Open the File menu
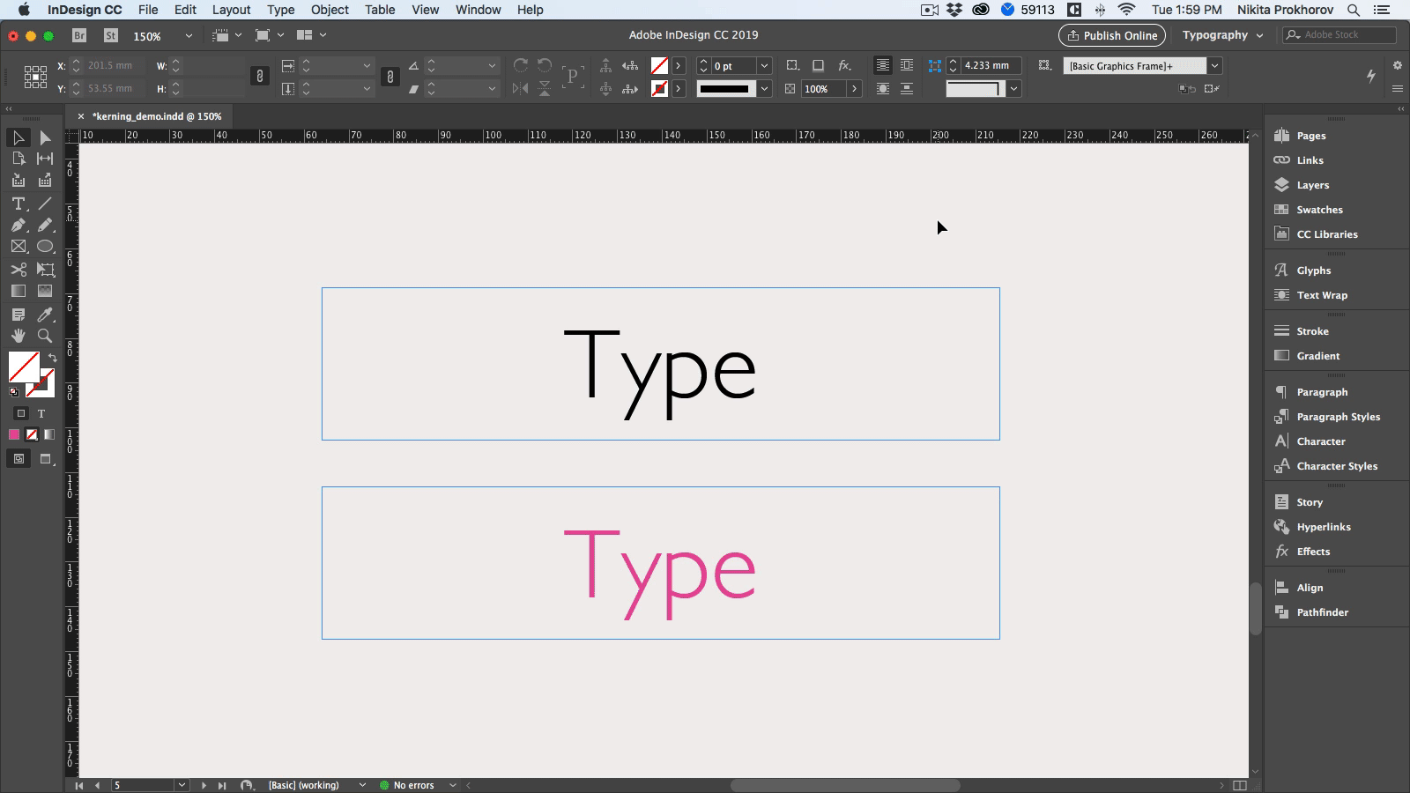 pyautogui.click(x=148, y=10)
